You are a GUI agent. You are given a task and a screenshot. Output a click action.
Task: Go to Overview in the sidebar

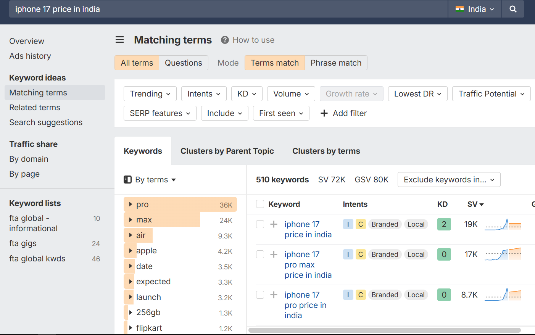(x=27, y=41)
